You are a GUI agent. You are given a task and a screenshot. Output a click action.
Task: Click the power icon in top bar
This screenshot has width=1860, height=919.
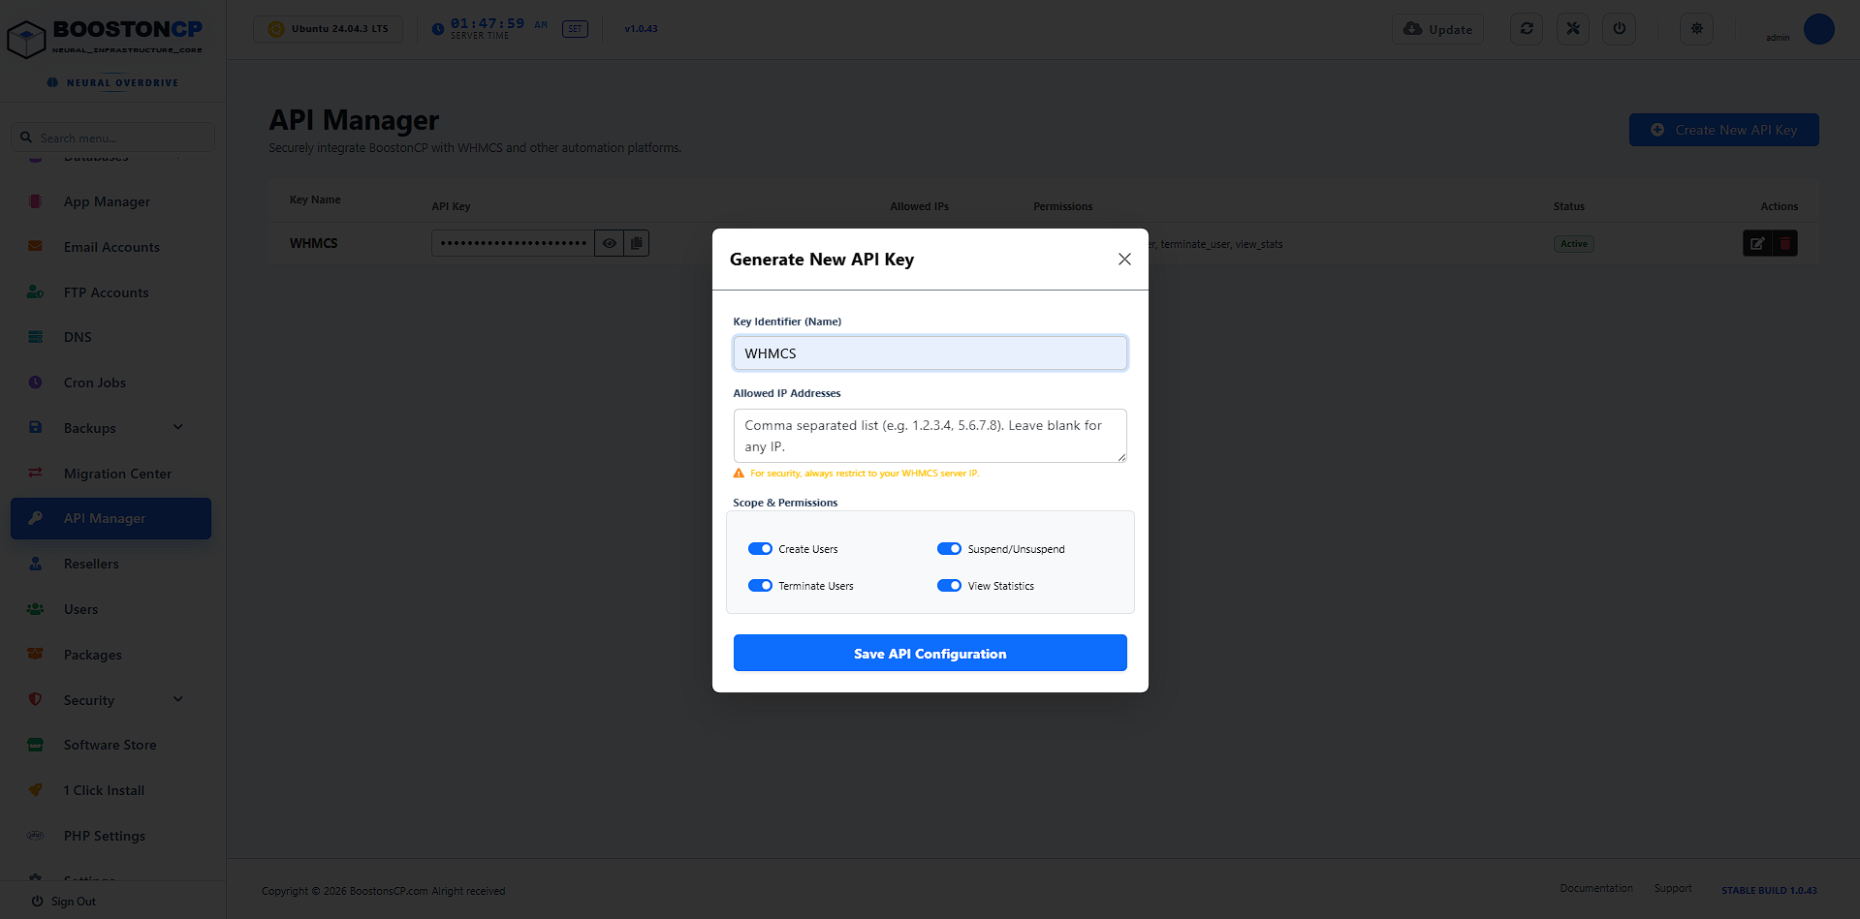1620,29
